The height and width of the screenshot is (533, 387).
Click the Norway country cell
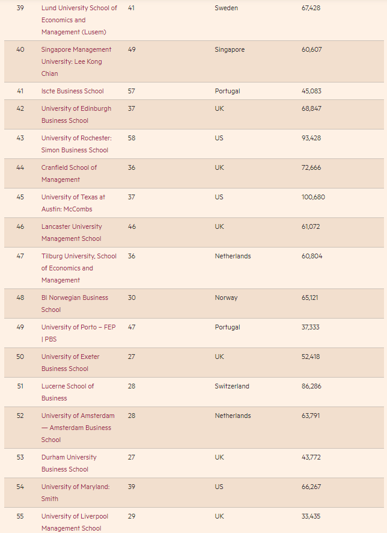[226, 298]
